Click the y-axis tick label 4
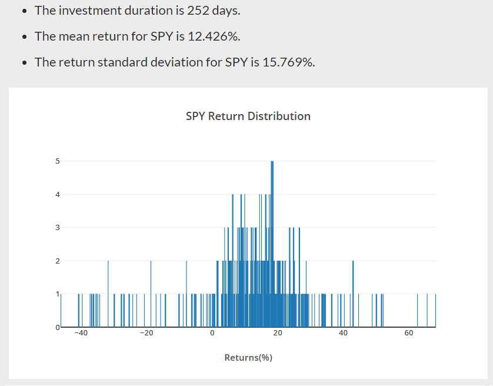The image size is (493, 386). click(58, 194)
